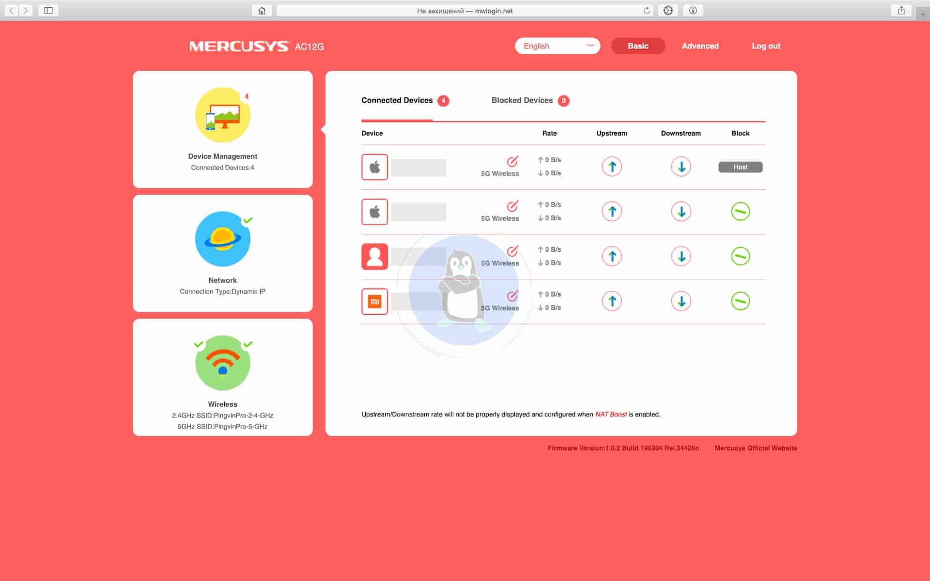Open the Wireless Wi-Fi icon
Image resolution: width=930 pixels, height=581 pixels.
222,363
